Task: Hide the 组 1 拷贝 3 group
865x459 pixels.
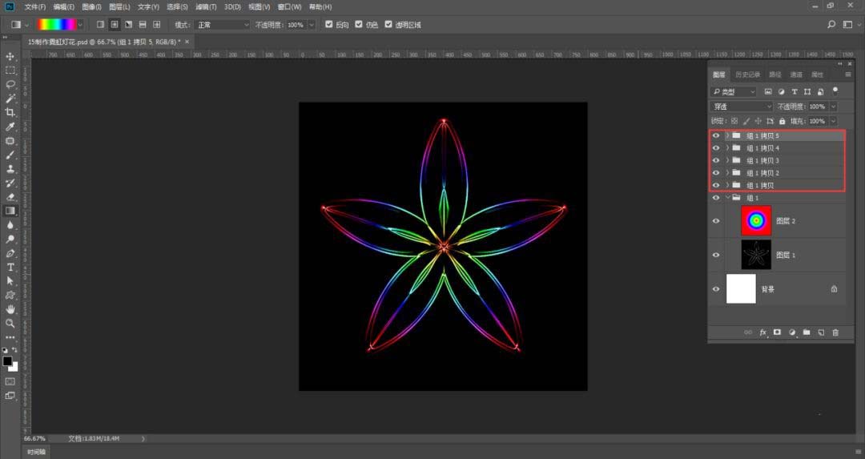Action: click(716, 160)
